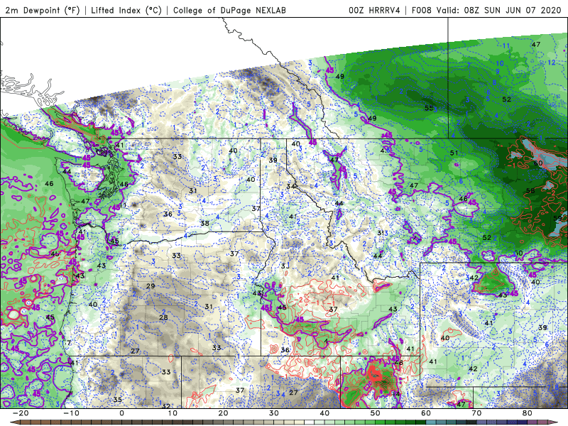568x426 pixels.
Task: Click the "29" dewpoint value on the map
Action: pyautogui.click(x=151, y=286)
